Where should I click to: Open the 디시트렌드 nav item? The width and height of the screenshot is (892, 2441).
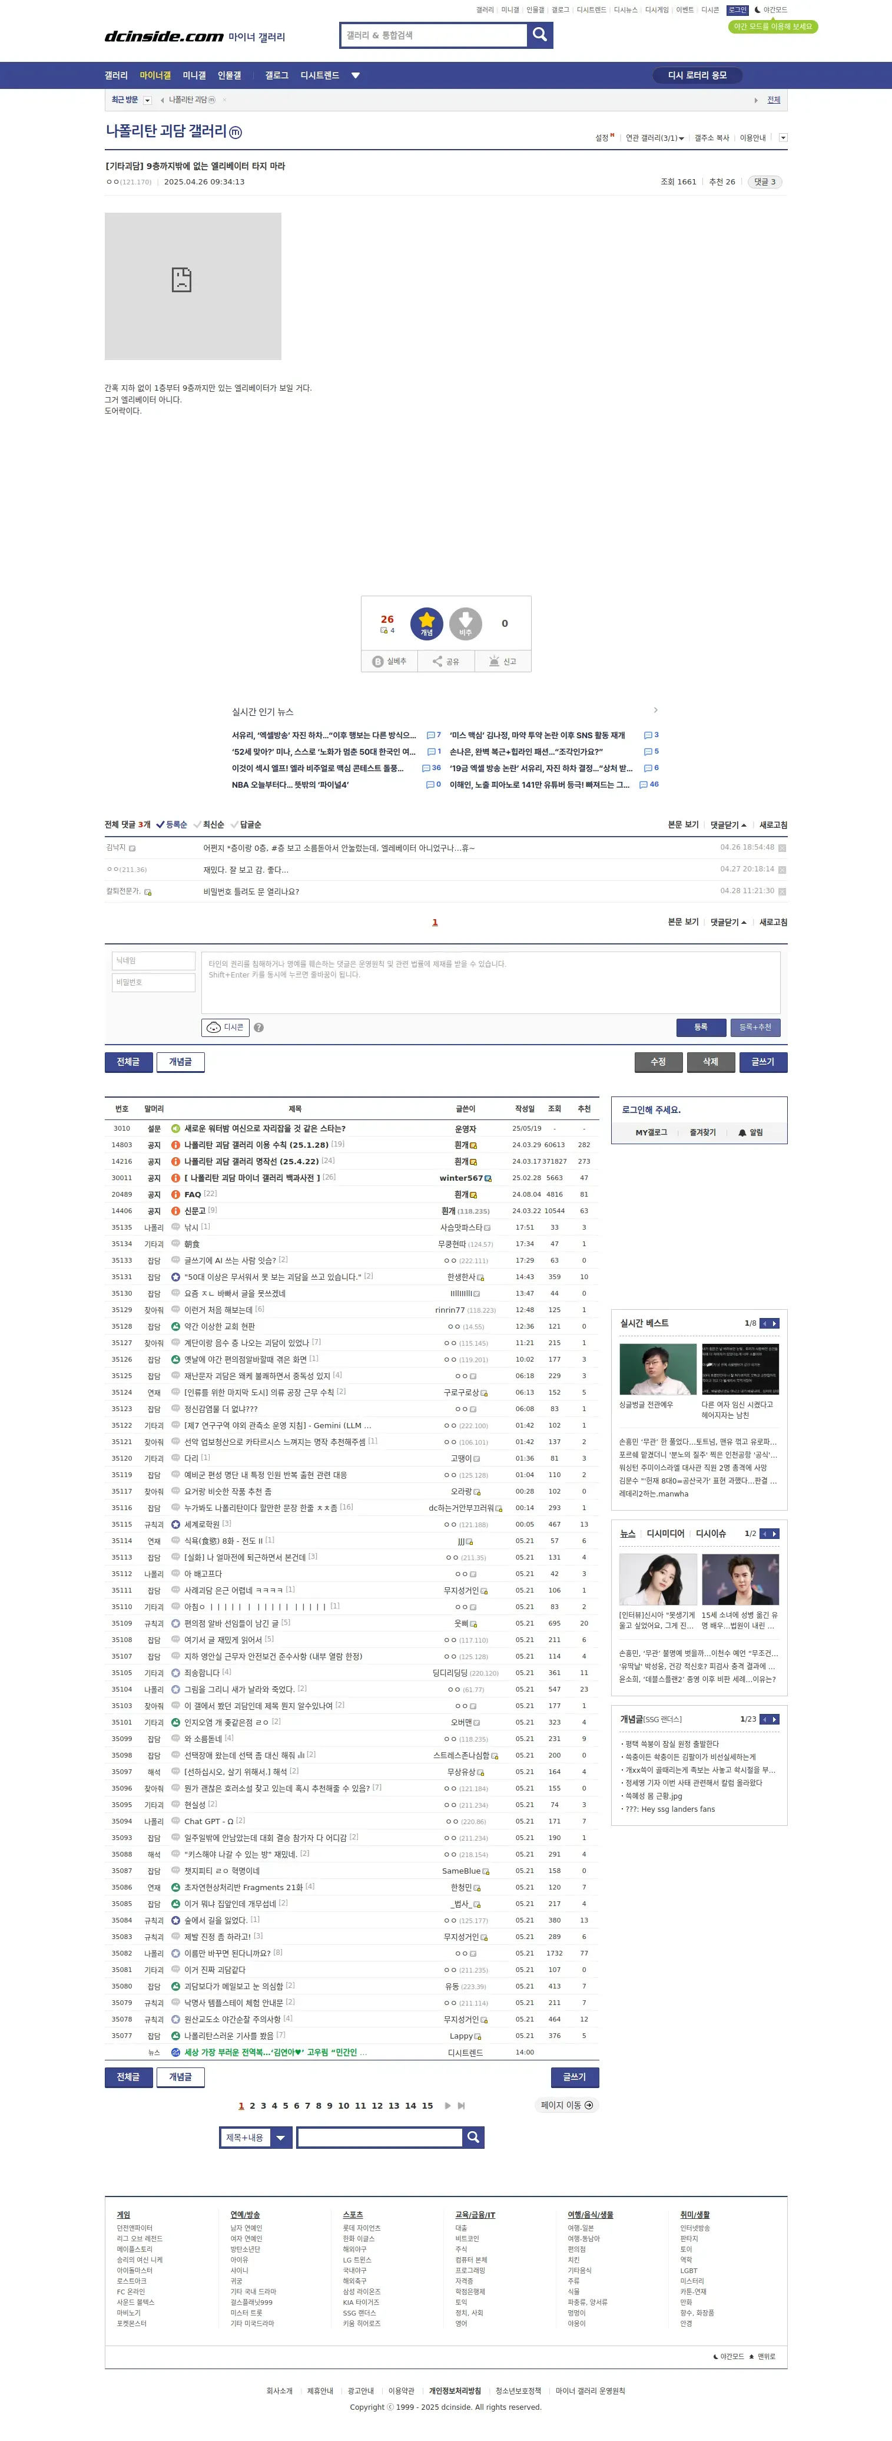319,76
